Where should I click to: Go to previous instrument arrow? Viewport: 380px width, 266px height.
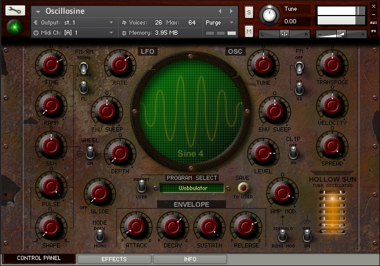pos(220,11)
